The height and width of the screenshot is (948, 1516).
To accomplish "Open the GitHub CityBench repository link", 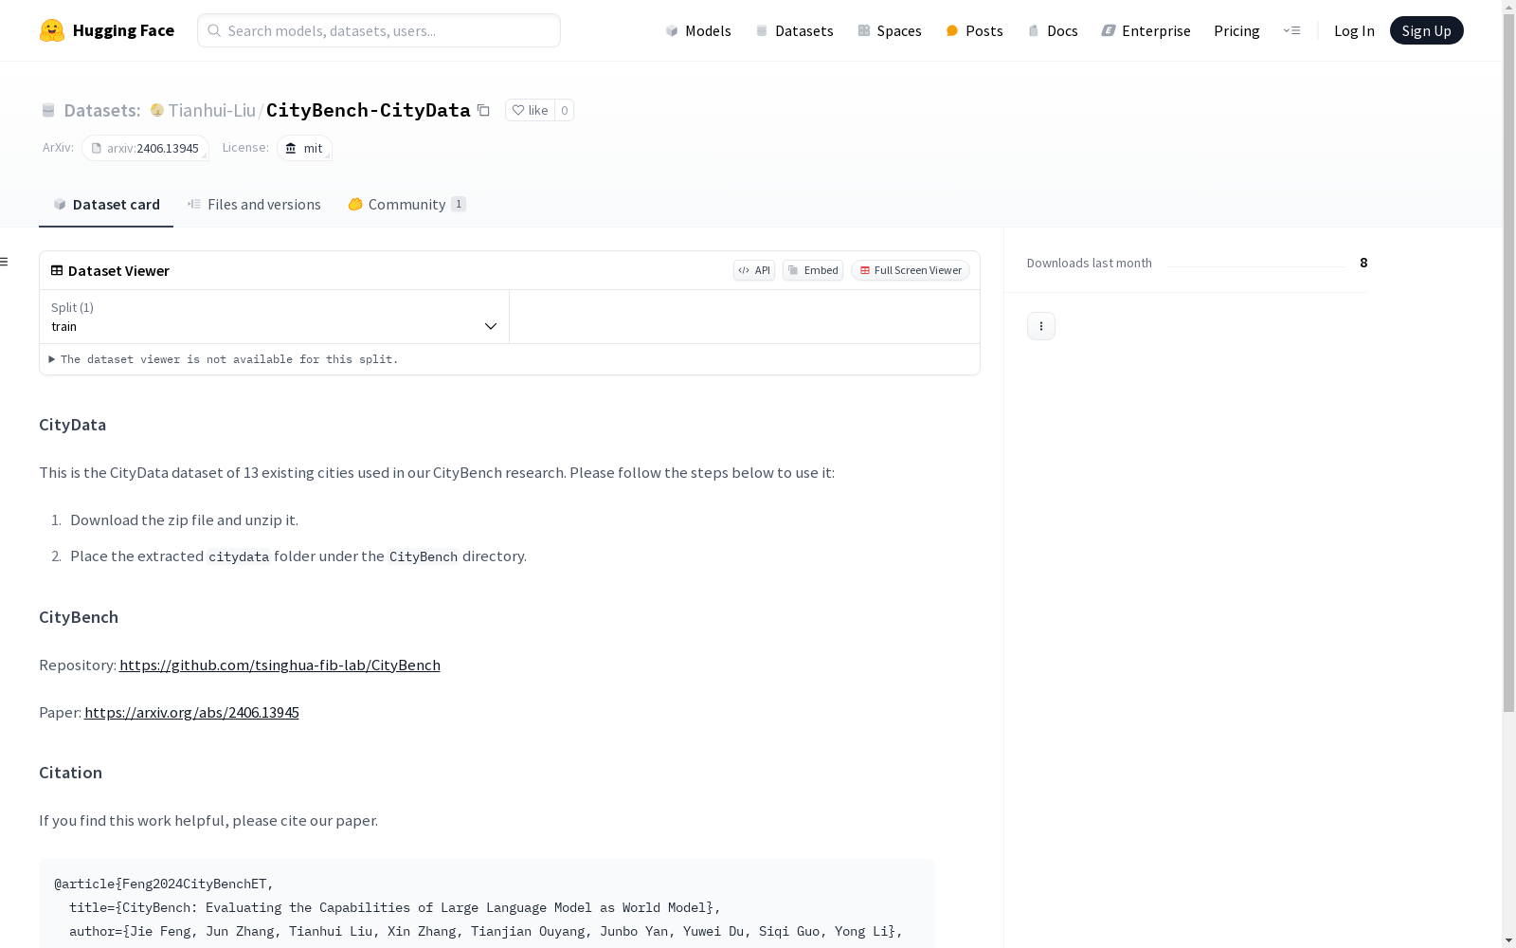I will (x=280, y=665).
